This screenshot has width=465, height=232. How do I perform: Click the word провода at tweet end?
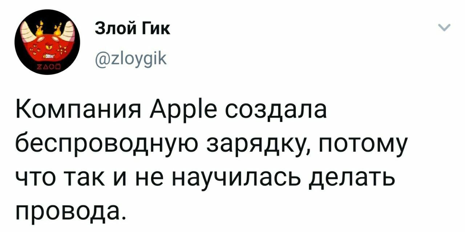[x=67, y=212]
